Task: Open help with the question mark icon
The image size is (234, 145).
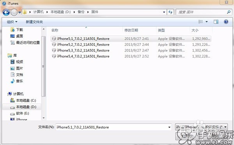Action: tap(226, 22)
